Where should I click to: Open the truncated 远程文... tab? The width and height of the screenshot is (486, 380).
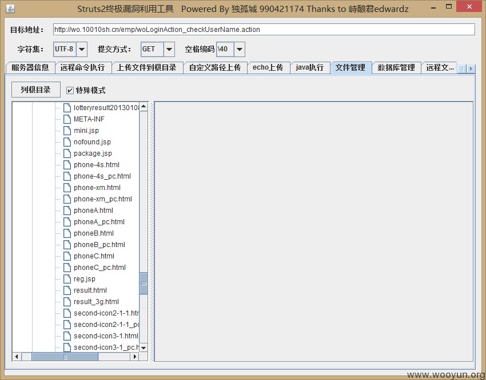point(440,68)
